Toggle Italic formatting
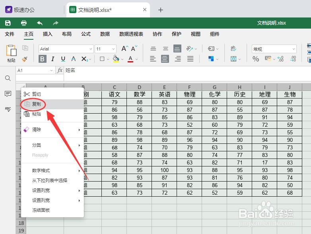Viewport: 311px width, 234px height. 53,59
